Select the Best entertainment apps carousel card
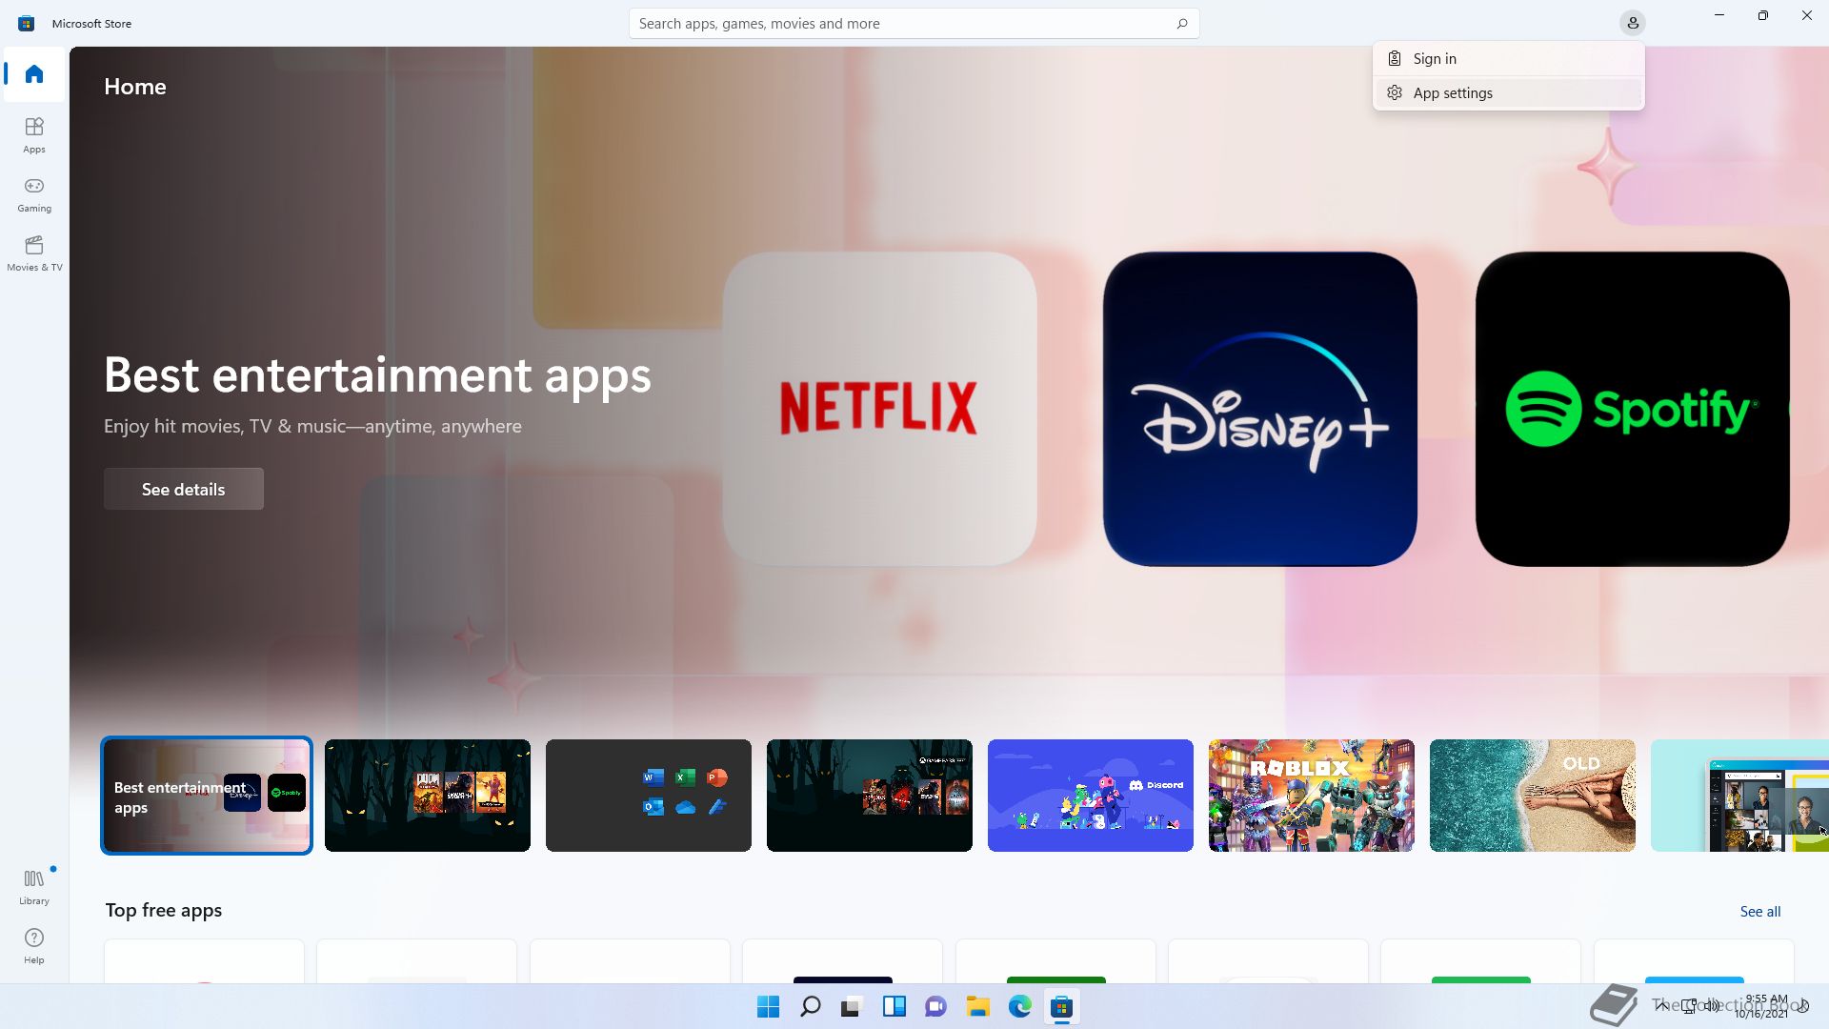Screen dimensions: 1829x1029 tap(207, 796)
